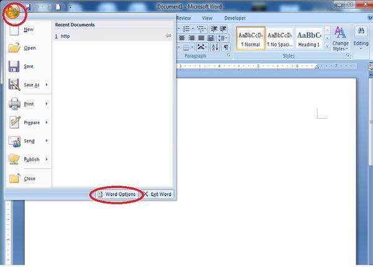This screenshot has width=373, height=267.
Task: Open the Change Styles dropdown
Action: pos(340,38)
